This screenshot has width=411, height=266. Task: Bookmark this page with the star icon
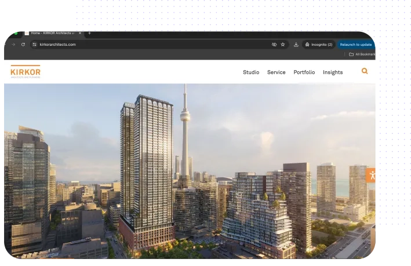[x=283, y=45]
